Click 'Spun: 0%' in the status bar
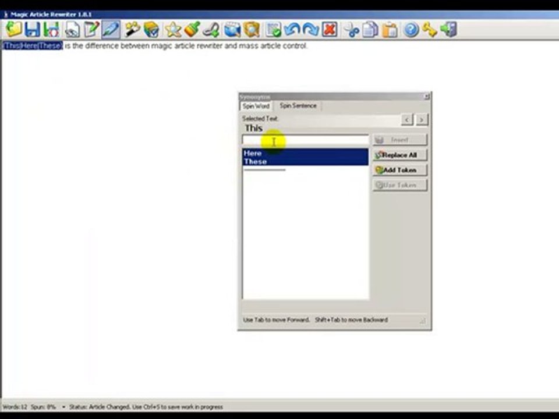Screen dimensions: 559x419 pyautogui.click(x=44, y=407)
